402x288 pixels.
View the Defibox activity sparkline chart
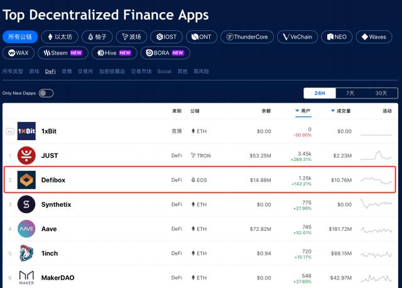pos(376,180)
